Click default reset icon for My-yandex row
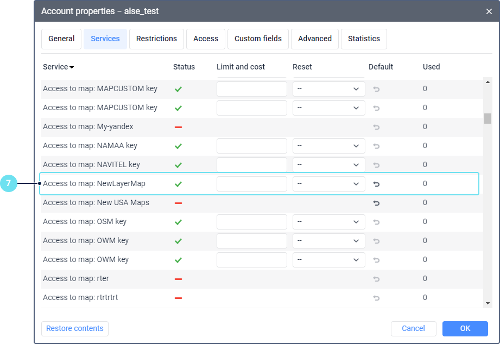This screenshot has width=500, height=344. coord(376,127)
